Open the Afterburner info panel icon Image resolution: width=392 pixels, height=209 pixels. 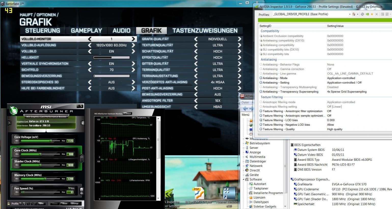coord(82,123)
